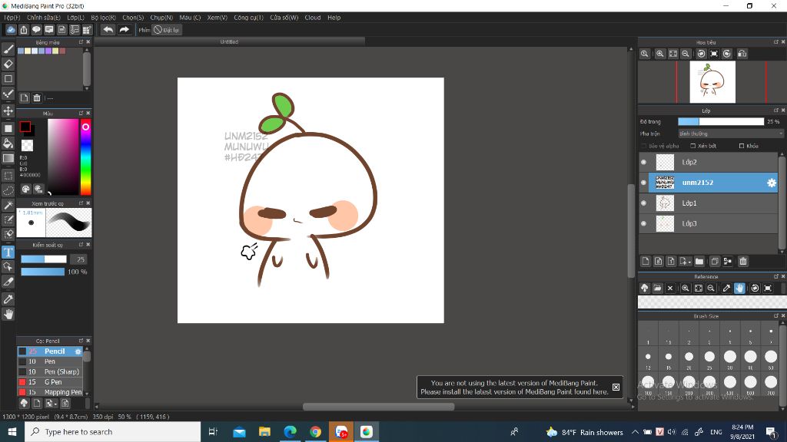Open settings gear of unm2152 layer
This screenshot has height=442, width=787.
[x=772, y=183]
